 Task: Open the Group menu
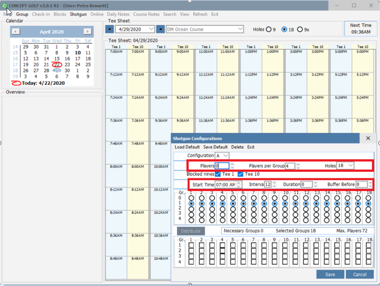(22, 14)
